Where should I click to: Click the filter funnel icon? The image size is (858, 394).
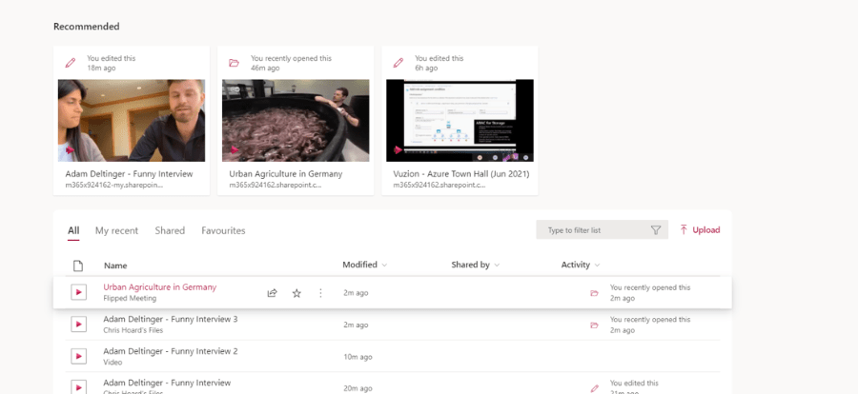pyautogui.click(x=655, y=230)
